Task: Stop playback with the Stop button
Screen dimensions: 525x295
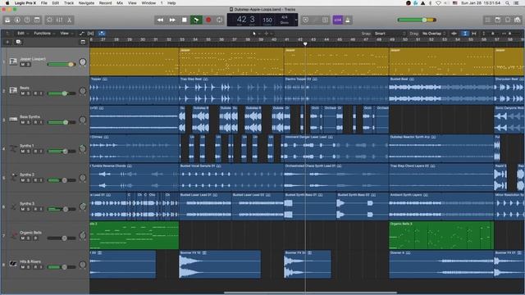Action: pyautogui.click(x=184, y=20)
